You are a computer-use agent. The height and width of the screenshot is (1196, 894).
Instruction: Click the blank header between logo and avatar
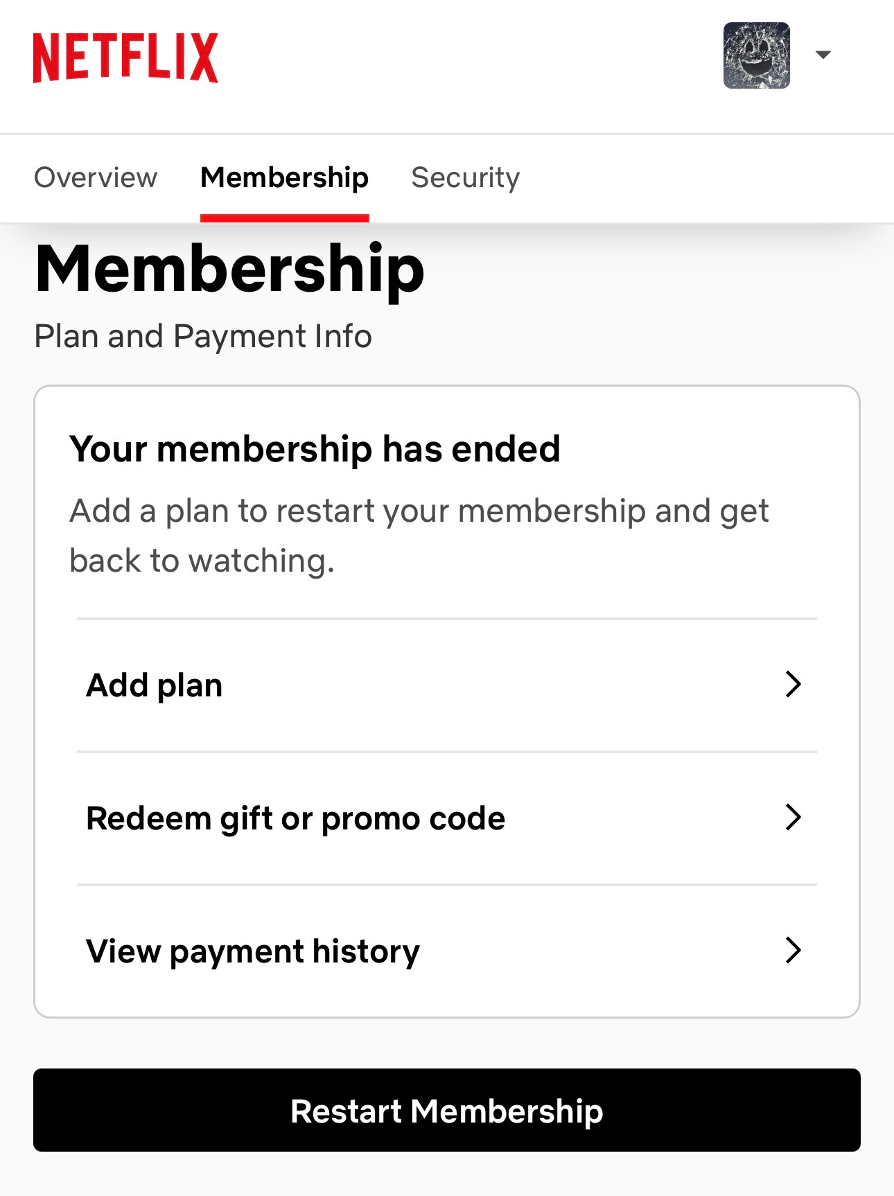(471, 62)
